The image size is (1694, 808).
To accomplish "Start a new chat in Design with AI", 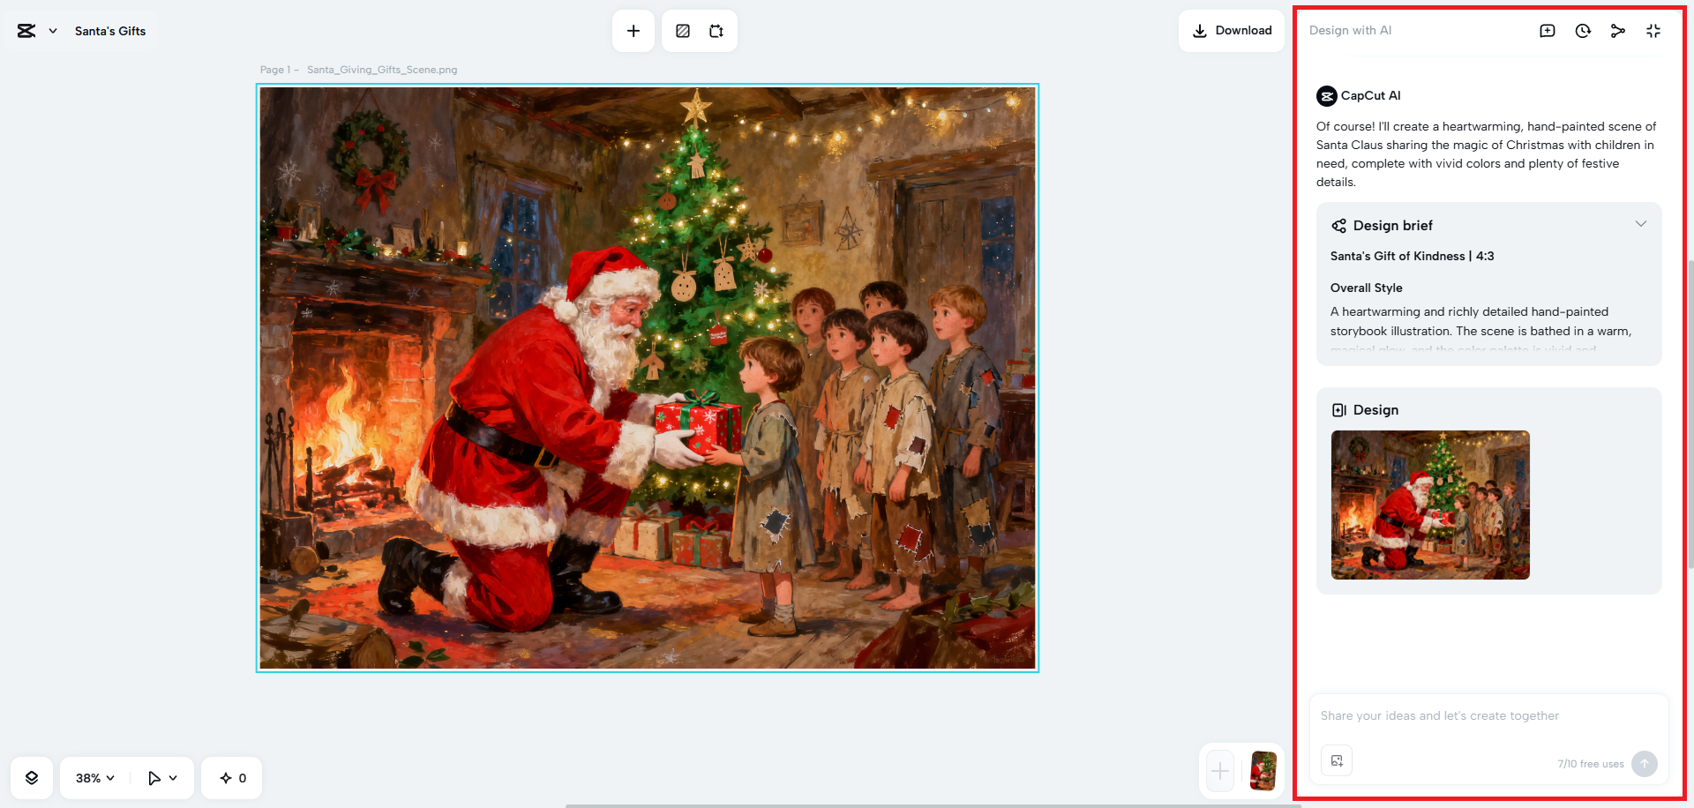I will tap(1548, 31).
